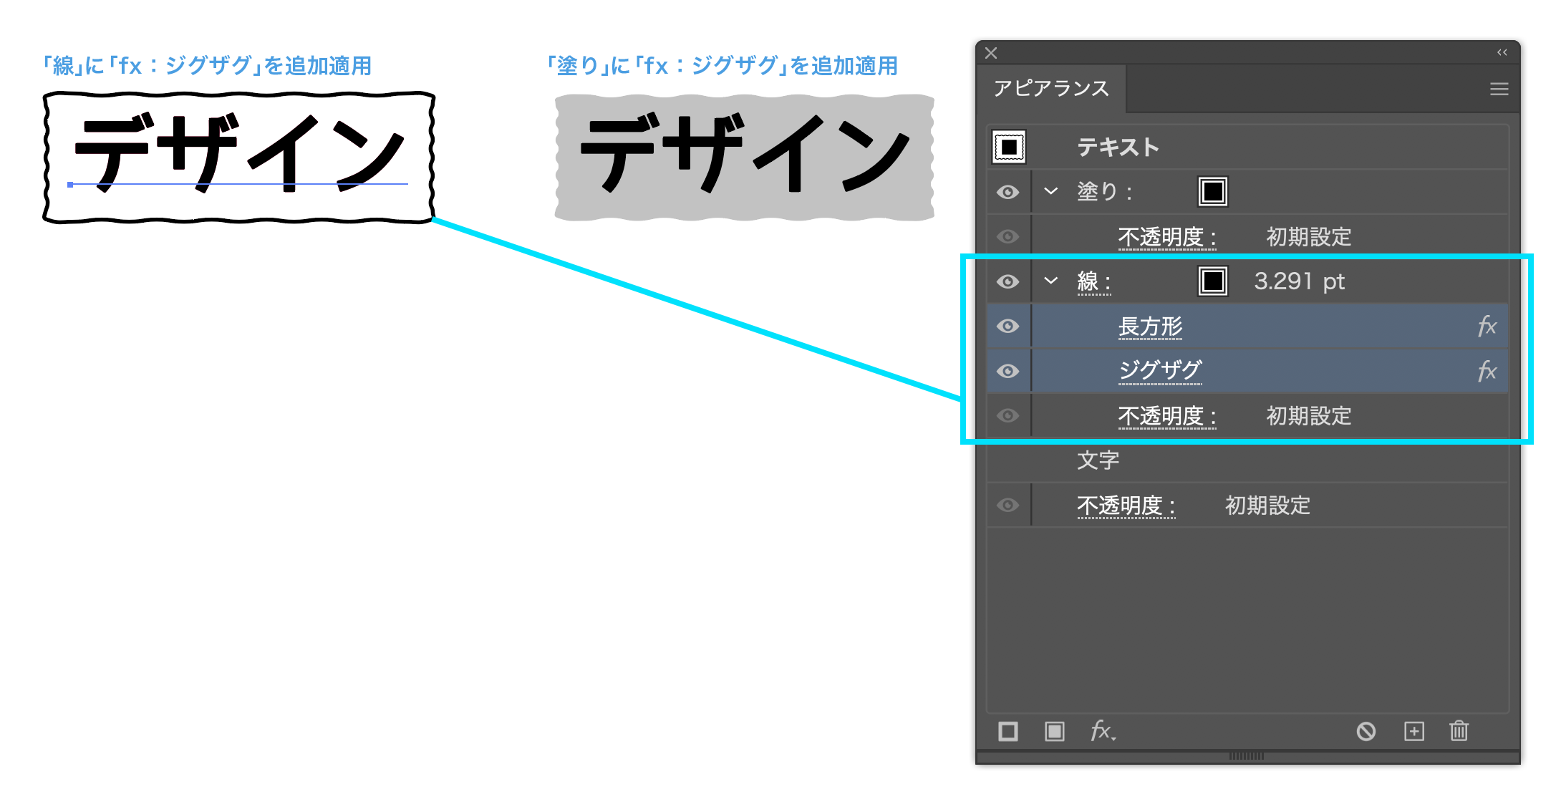Image resolution: width=1561 pixels, height=812 pixels.
Task: Open the 線 stroke color swatch
Action: pos(1213,281)
